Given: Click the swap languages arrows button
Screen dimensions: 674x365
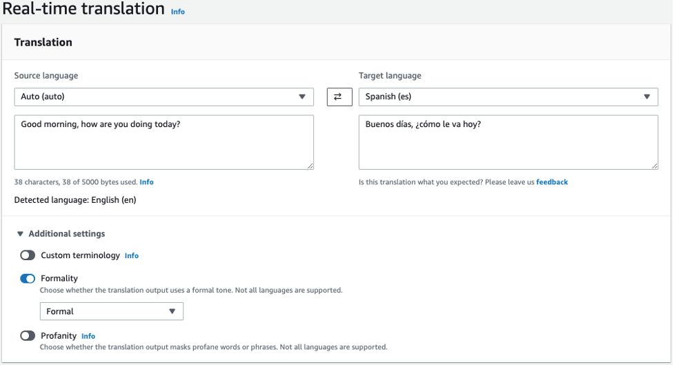Looking at the screenshot, I should [338, 97].
